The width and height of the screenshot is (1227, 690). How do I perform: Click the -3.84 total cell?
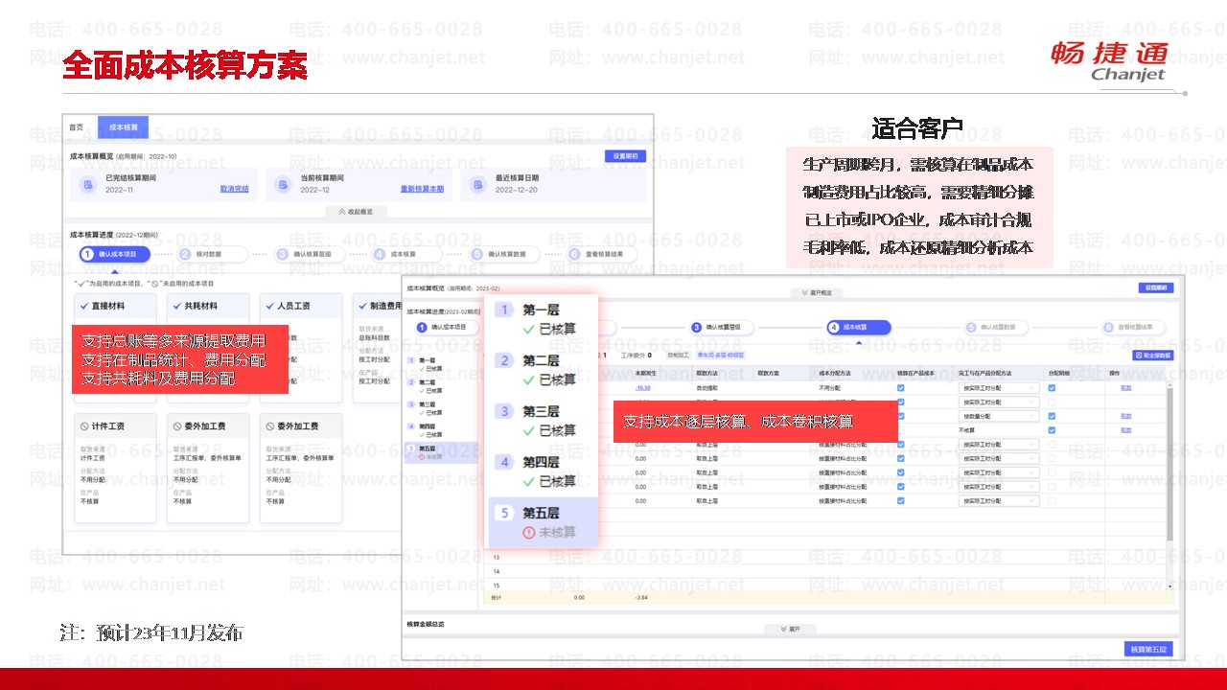[x=640, y=597]
